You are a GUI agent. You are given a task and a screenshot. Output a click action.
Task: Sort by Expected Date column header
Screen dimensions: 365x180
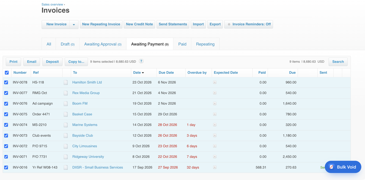pyautogui.click(x=226, y=72)
